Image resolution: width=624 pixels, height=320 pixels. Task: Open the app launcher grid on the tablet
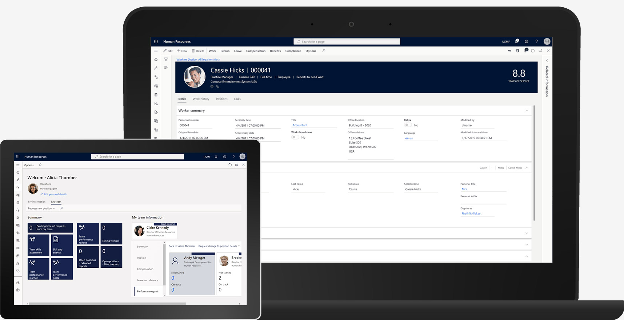tap(18, 157)
